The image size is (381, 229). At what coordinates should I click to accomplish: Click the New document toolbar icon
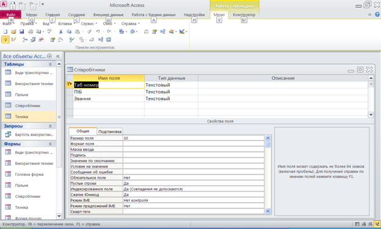point(5,32)
